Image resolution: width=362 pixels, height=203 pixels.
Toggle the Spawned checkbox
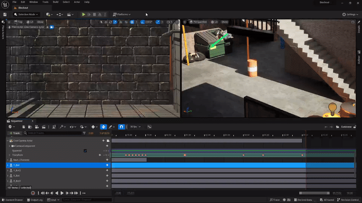(x=85, y=151)
